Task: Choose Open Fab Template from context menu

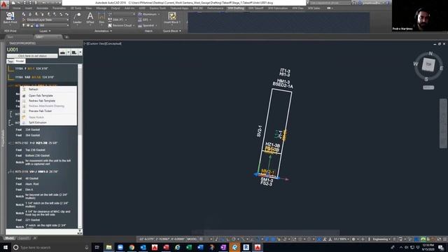Action: (48, 95)
